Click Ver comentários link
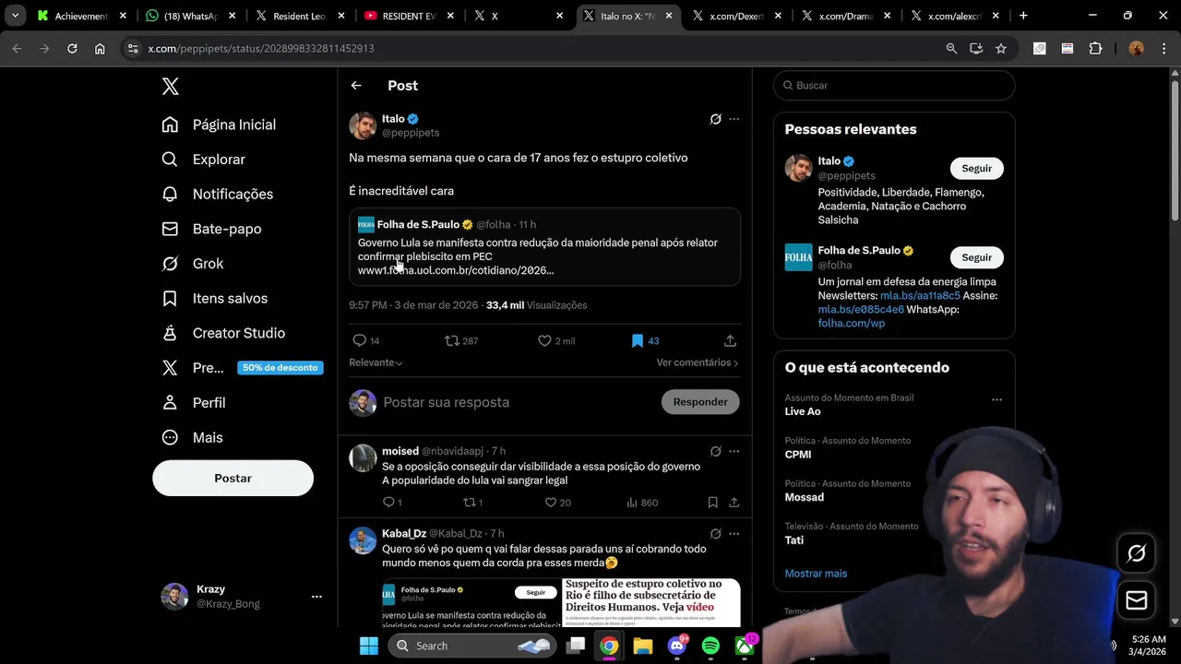The image size is (1181, 664). pos(698,362)
